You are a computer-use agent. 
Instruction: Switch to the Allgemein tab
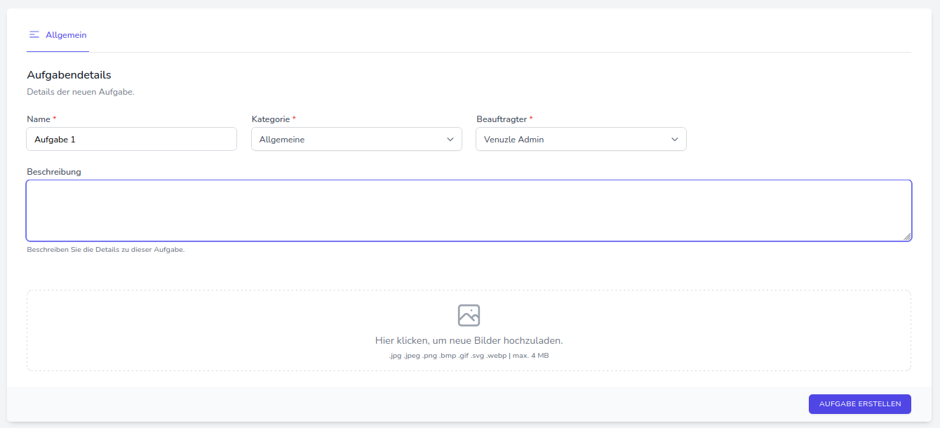(x=65, y=34)
